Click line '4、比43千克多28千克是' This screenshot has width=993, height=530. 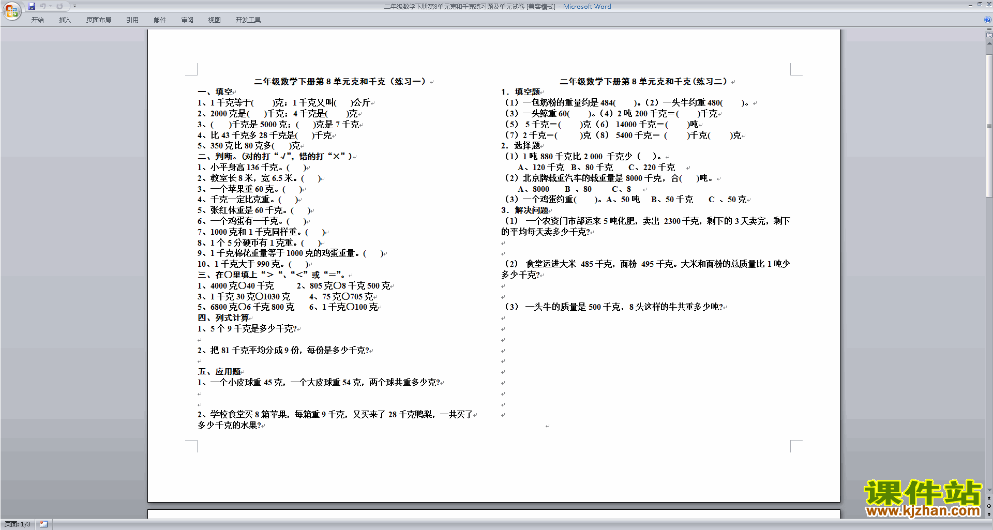click(x=265, y=135)
